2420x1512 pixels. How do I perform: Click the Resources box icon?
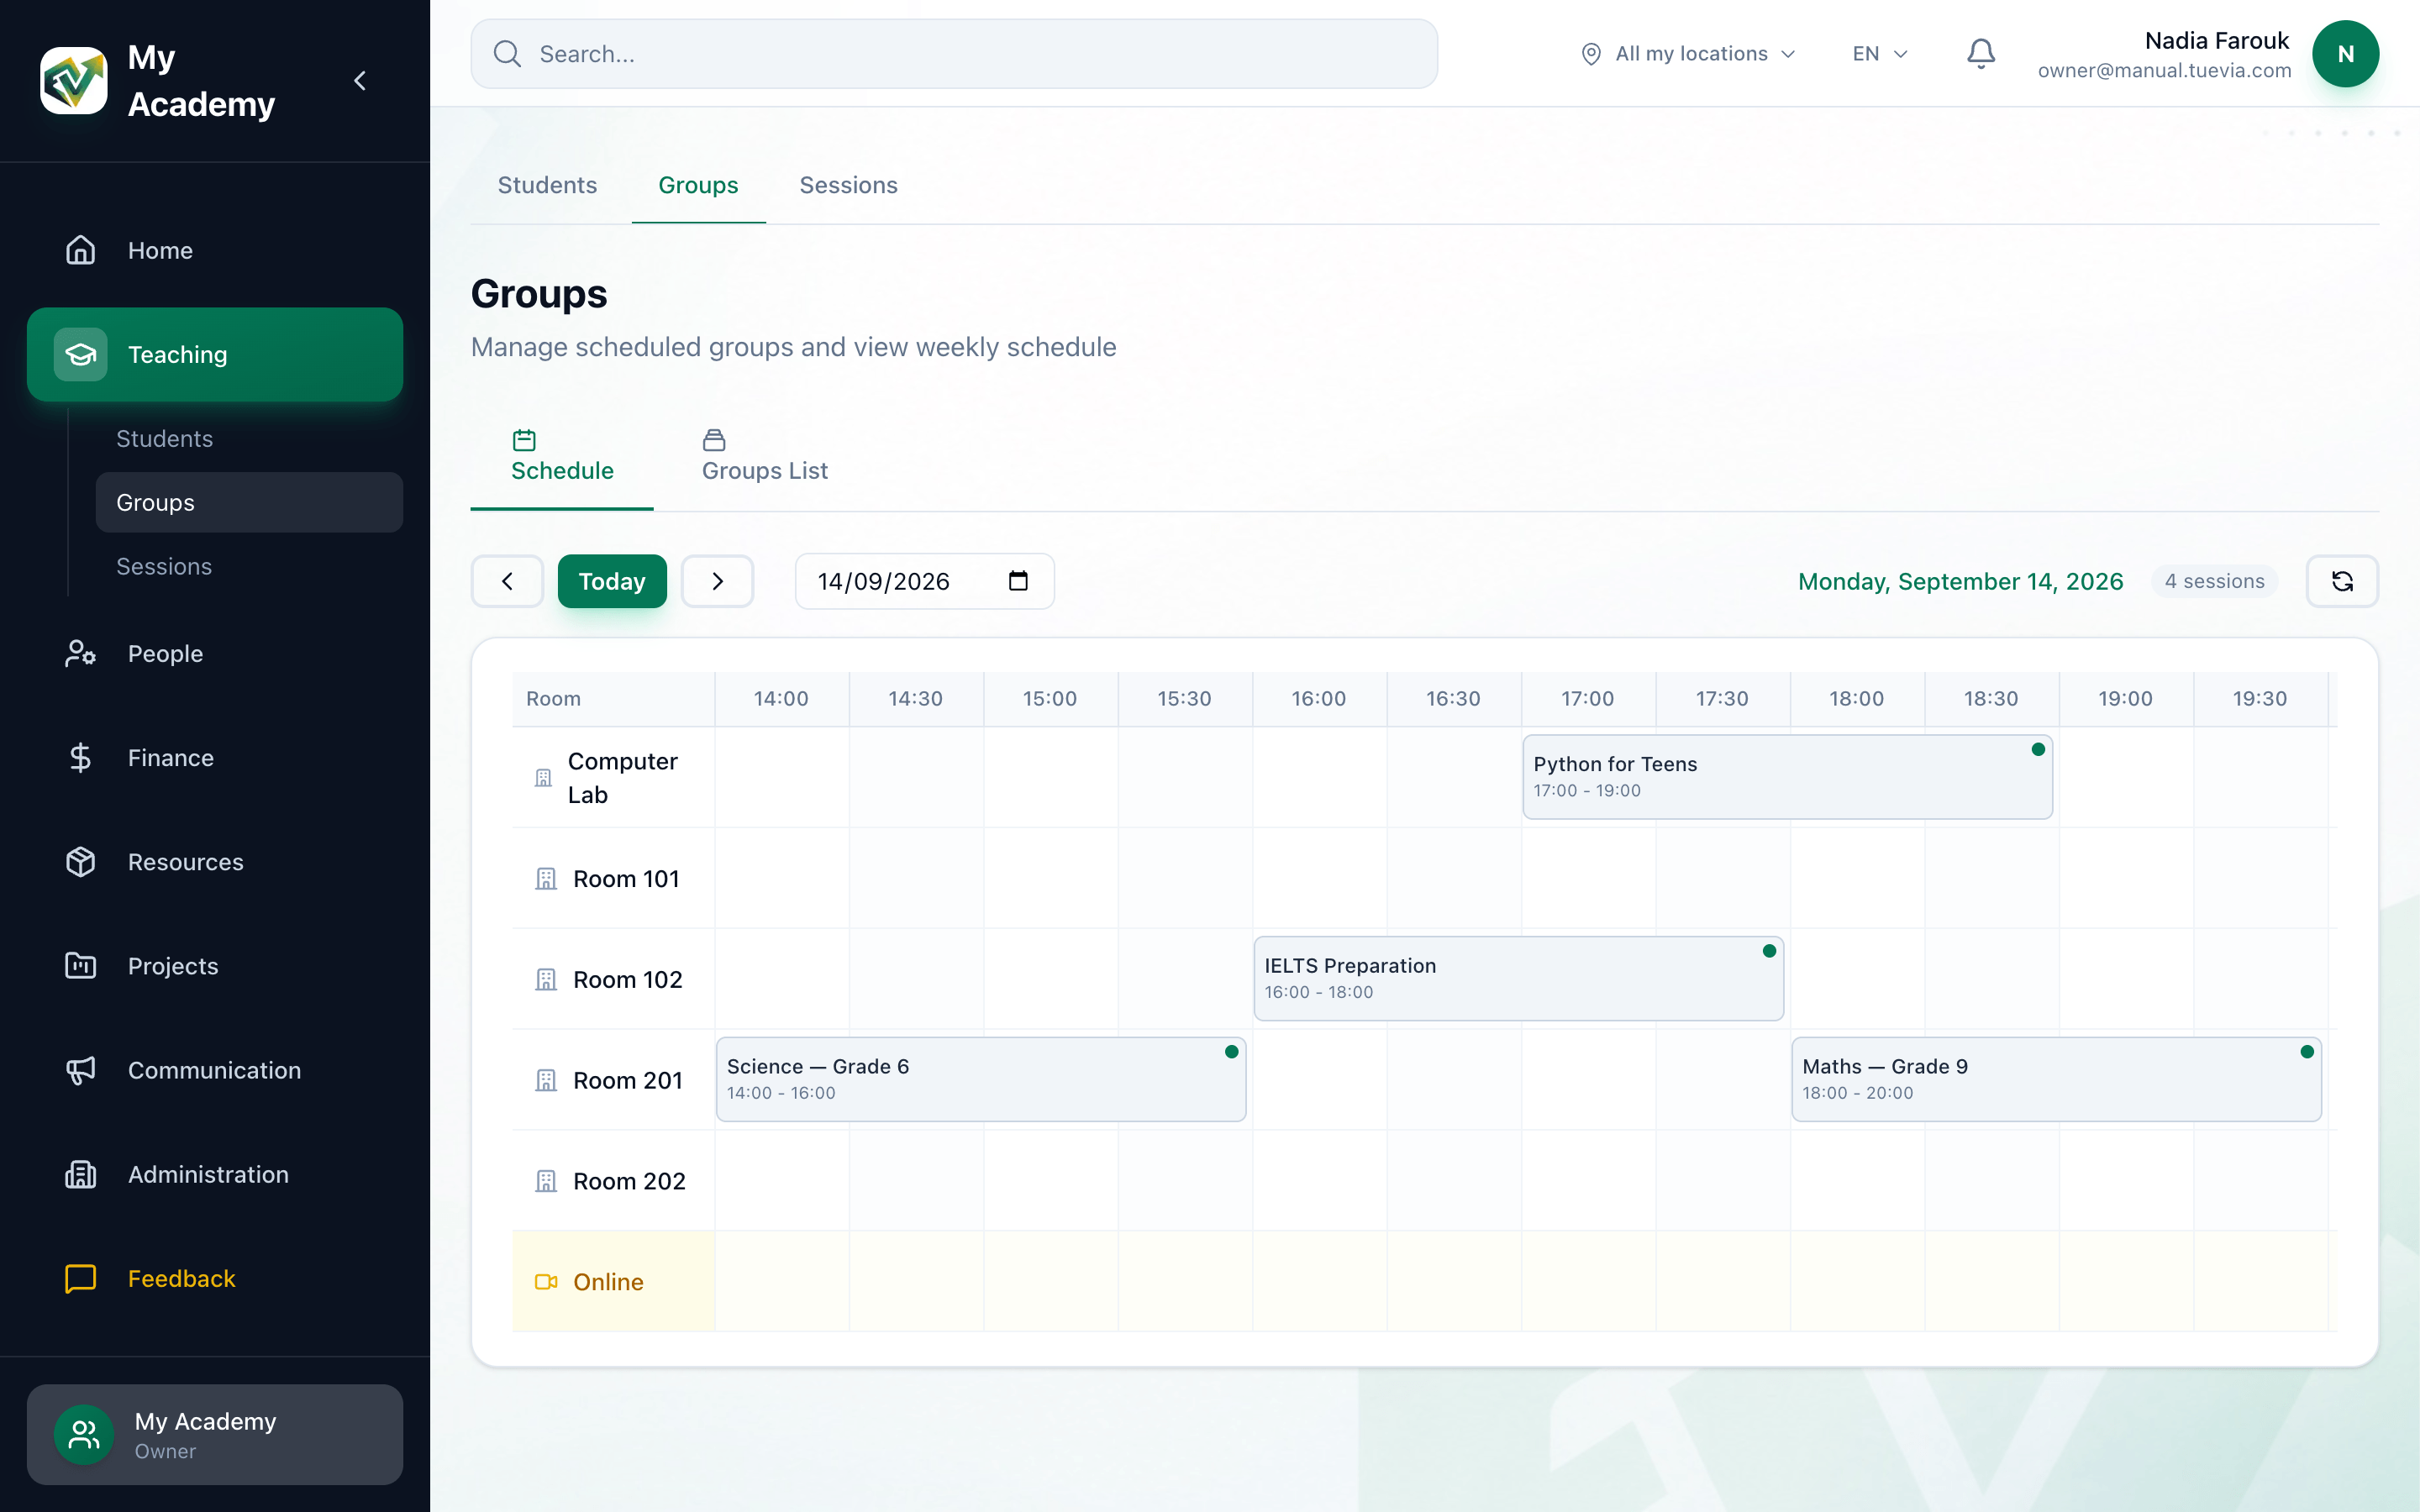tap(80, 862)
